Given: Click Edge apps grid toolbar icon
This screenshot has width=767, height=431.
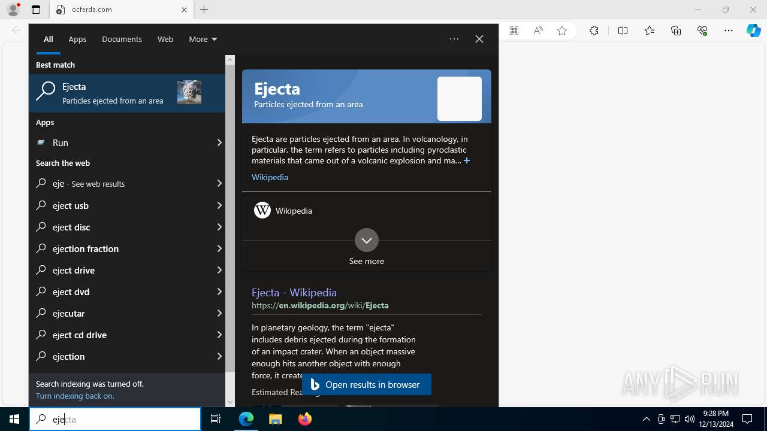Looking at the screenshot, I should coord(514,31).
